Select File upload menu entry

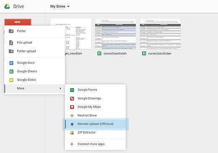[x=35, y=42]
